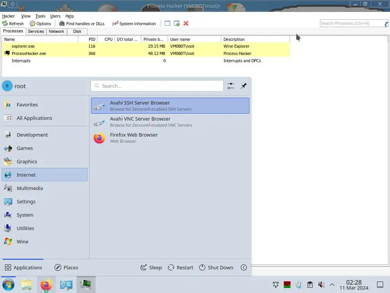Open file manager from taskbar

[27, 285]
